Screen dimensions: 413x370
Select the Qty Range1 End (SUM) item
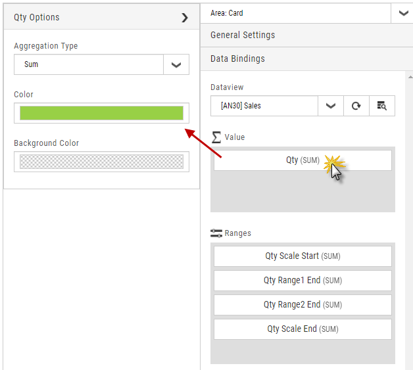click(303, 281)
